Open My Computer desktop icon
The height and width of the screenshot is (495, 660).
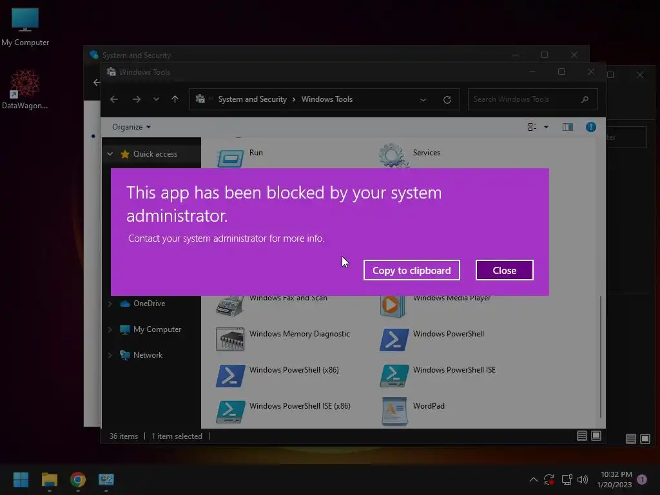pyautogui.click(x=25, y=27)
